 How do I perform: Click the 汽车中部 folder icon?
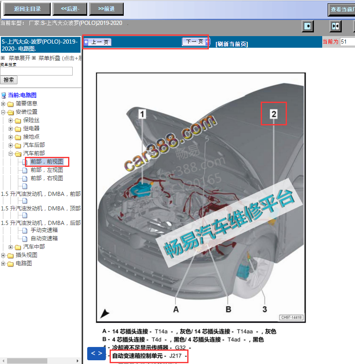[18, 247]
